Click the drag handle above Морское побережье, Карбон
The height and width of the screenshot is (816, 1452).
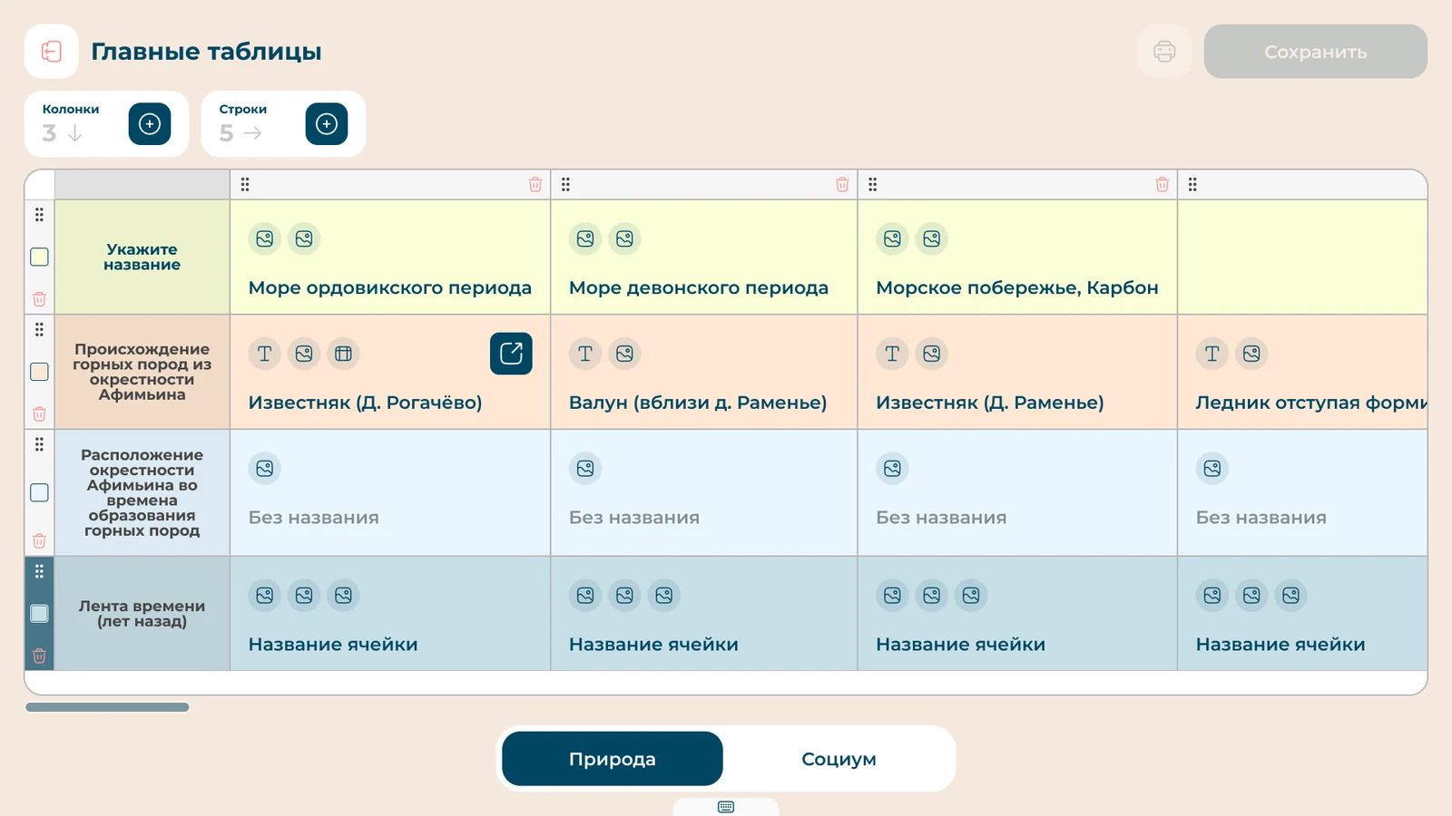tap(873, 185)
